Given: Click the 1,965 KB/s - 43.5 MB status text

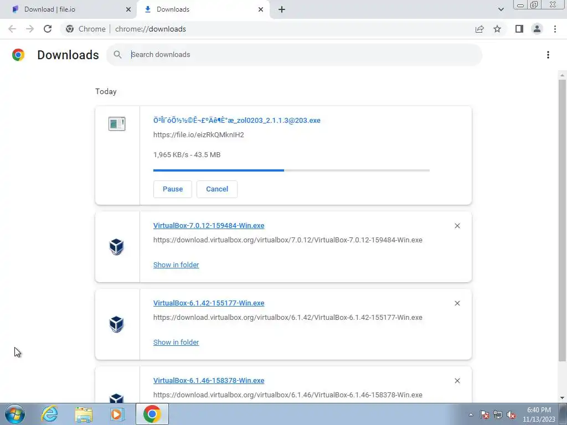Looking at the screenshot, I should [x=187, y=155].
